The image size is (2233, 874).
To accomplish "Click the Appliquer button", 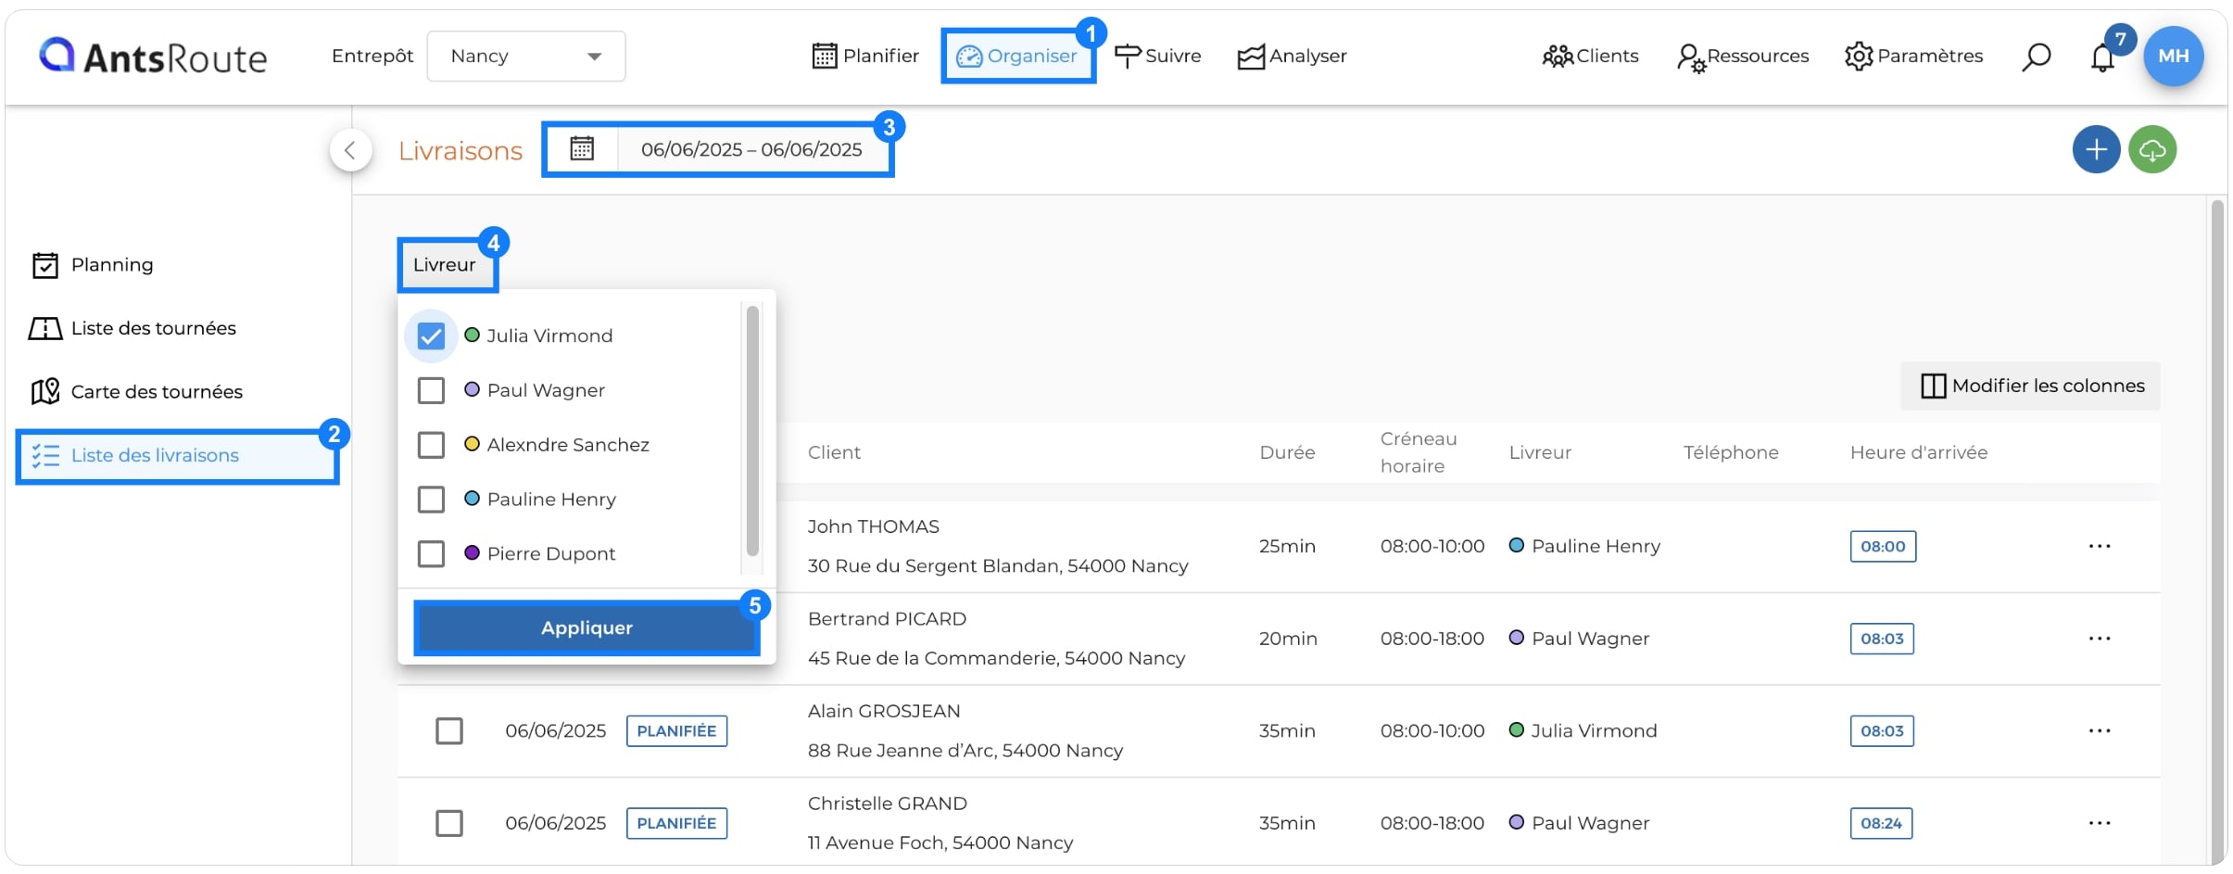I will click(x=587, y=627).
